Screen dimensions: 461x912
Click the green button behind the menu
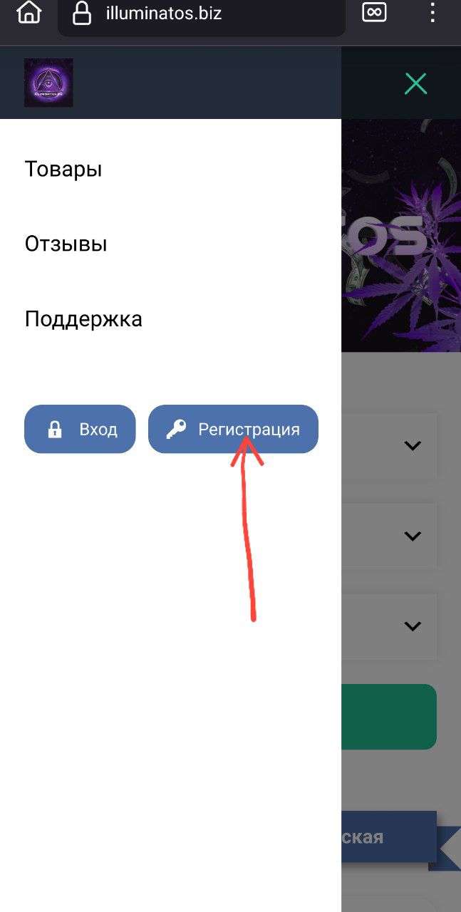coord(389,717)
